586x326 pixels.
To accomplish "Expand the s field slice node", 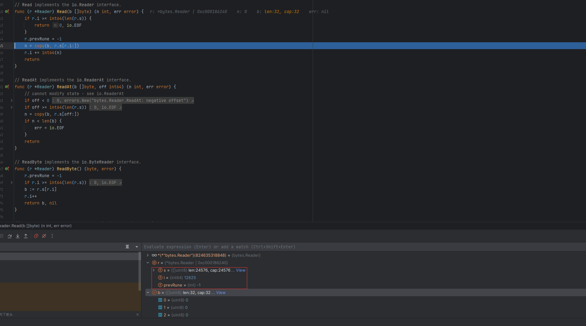I will 154,270.
